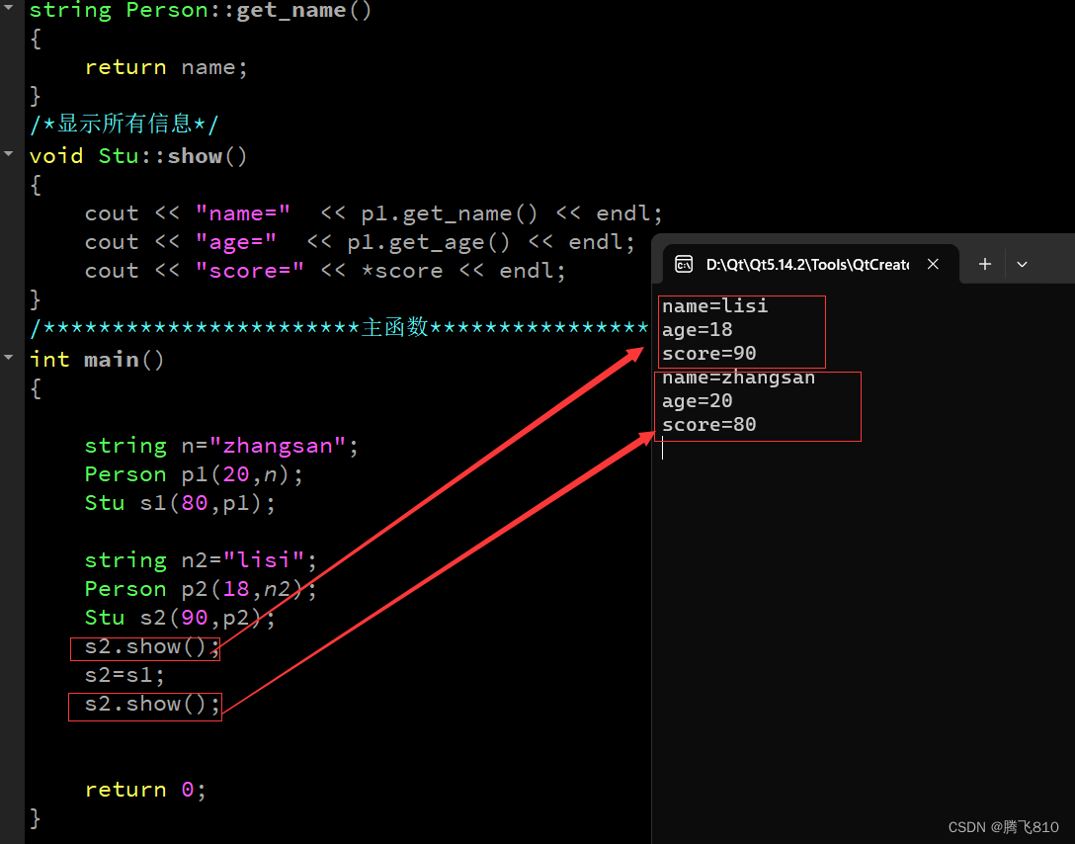Click the 主函数 comment line

point(339,327)
